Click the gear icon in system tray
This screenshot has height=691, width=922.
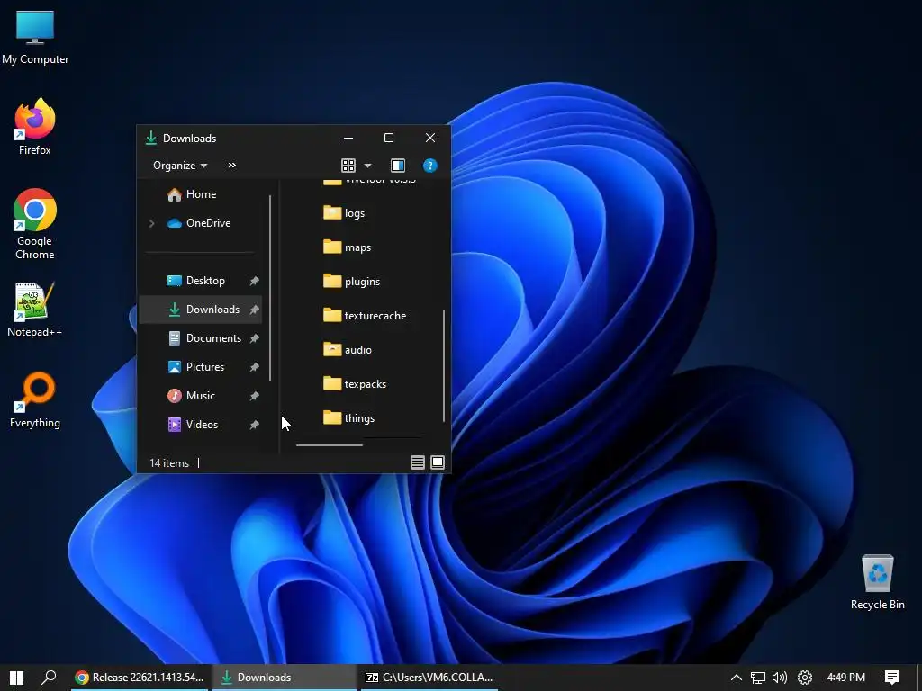pos(805,678)
